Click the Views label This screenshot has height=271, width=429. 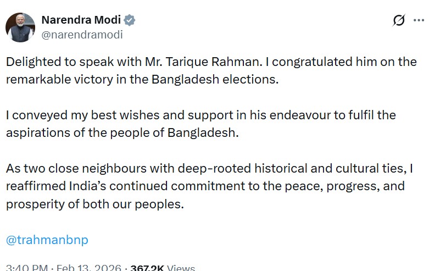[x=181, y=268]
